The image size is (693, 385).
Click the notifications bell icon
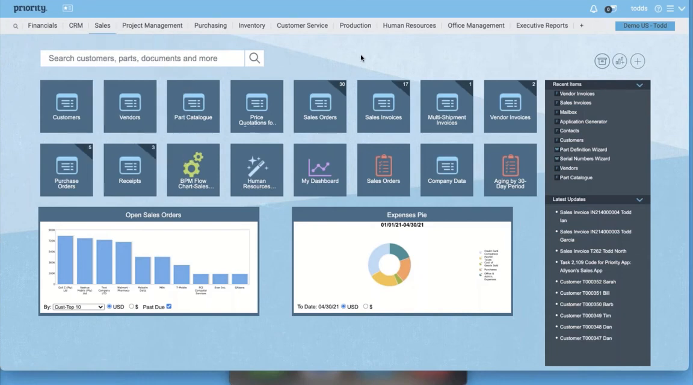[x=594, y=9]
